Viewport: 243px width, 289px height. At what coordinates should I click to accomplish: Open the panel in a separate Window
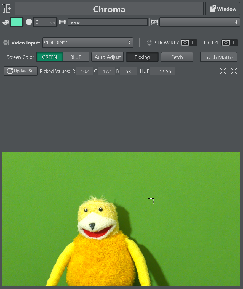pyautogui.click(x=223, y=9)
